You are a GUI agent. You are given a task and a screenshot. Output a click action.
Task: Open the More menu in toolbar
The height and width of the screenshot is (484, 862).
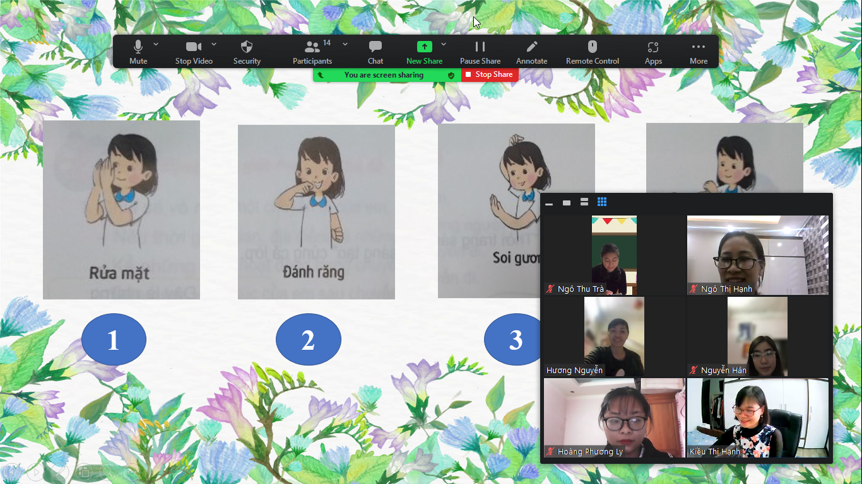(x=698, y=52)
